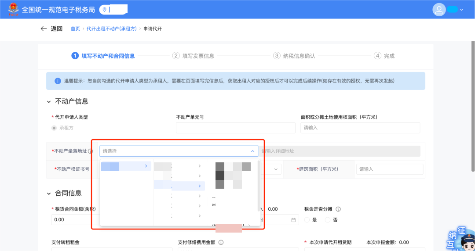Collapse the 不动产信息 section
Viewport: 475px width, 251px height.
click(x=49, y=102)
